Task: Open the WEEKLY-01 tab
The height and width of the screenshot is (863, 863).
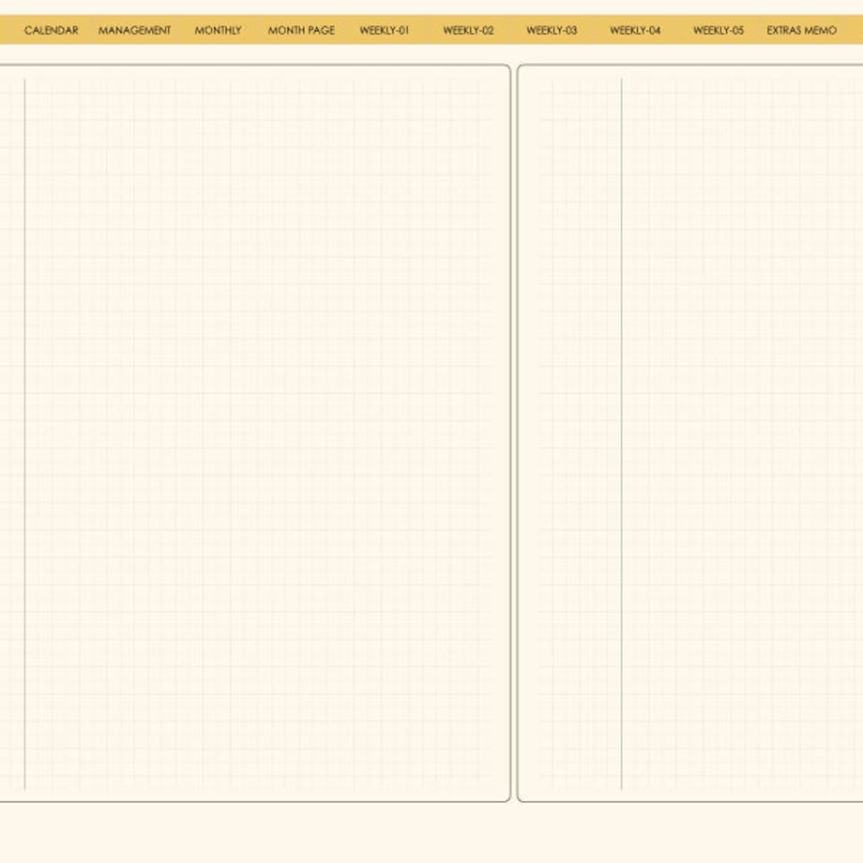Action: pyautogui.click(x=385, y=30)
